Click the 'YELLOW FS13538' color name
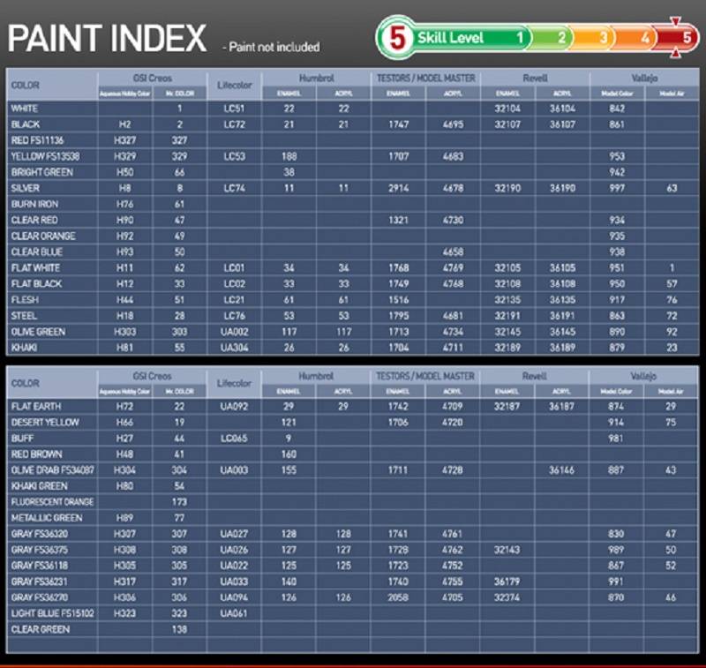706x668 pixels. point(45,156)
